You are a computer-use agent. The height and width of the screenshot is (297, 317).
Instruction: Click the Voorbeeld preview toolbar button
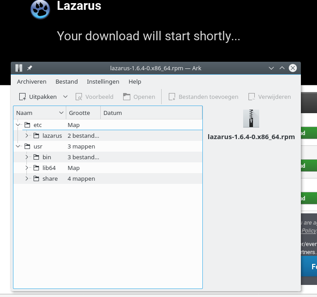(94, 97)
